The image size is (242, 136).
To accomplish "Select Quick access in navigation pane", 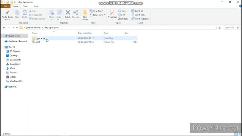I will click(x=14, y=36).
